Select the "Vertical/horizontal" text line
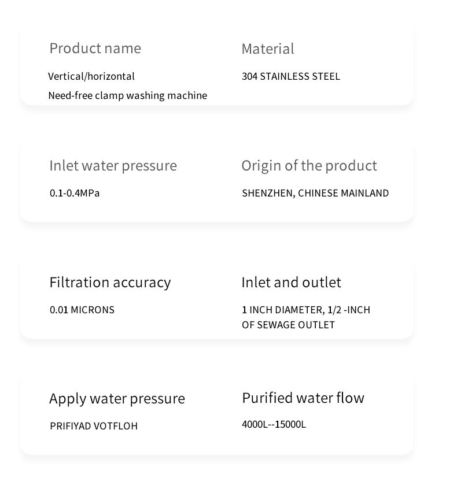457x489 pixels. pyautogui.click(x=91, y=76)
